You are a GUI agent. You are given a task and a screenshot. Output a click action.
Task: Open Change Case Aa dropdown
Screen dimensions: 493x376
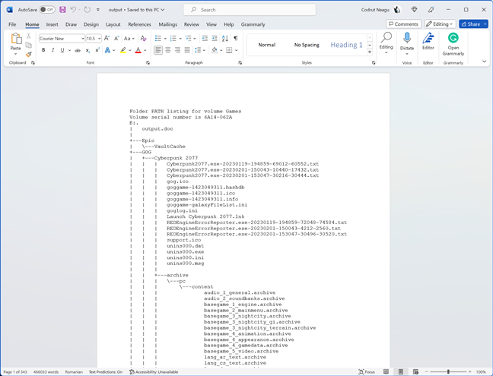click(129, 38)
